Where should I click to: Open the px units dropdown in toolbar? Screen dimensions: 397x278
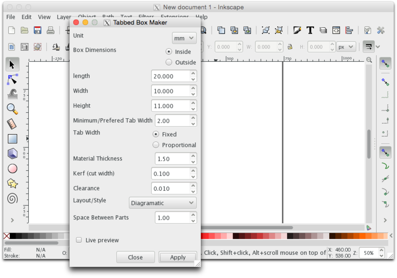point(346,47)
